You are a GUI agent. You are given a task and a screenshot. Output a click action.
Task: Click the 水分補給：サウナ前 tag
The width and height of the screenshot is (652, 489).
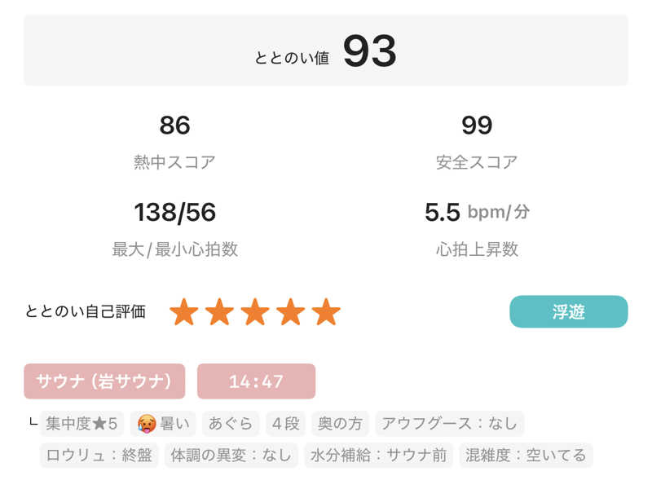(x=378, y=455)
